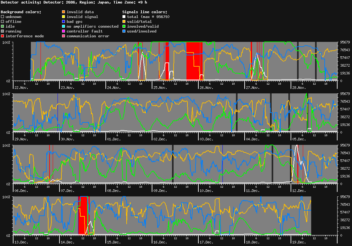This screenshot has height=246, width=352.
Task: Select the magenta controller fault legend swatch
Action: (63, 31)
